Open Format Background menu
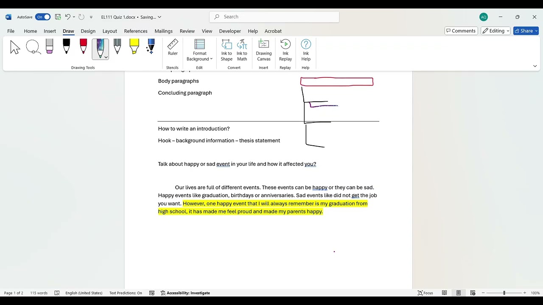The height and width of the screenshot is (305, 543). tap(199, 50)
